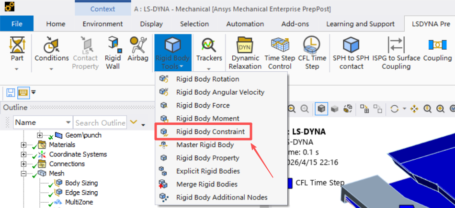
Task: Add Dynamic Relaxation
Action: click(245, 53)
